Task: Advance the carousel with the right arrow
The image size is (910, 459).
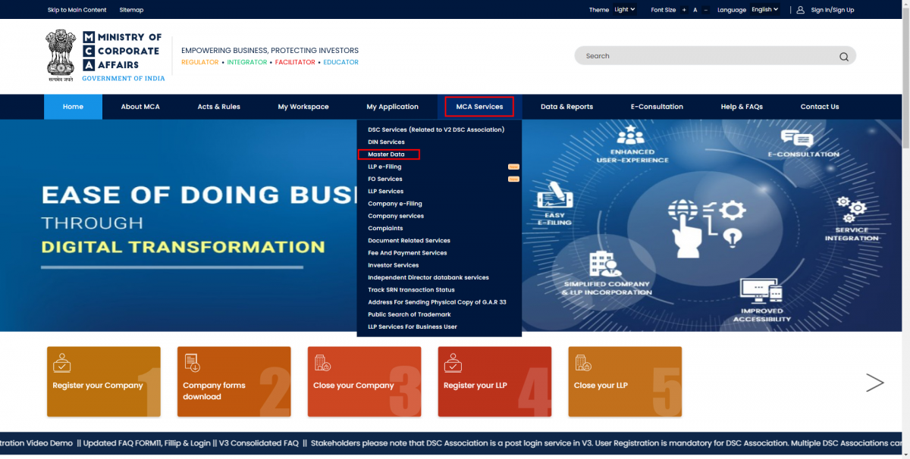Action: (876, 382)
